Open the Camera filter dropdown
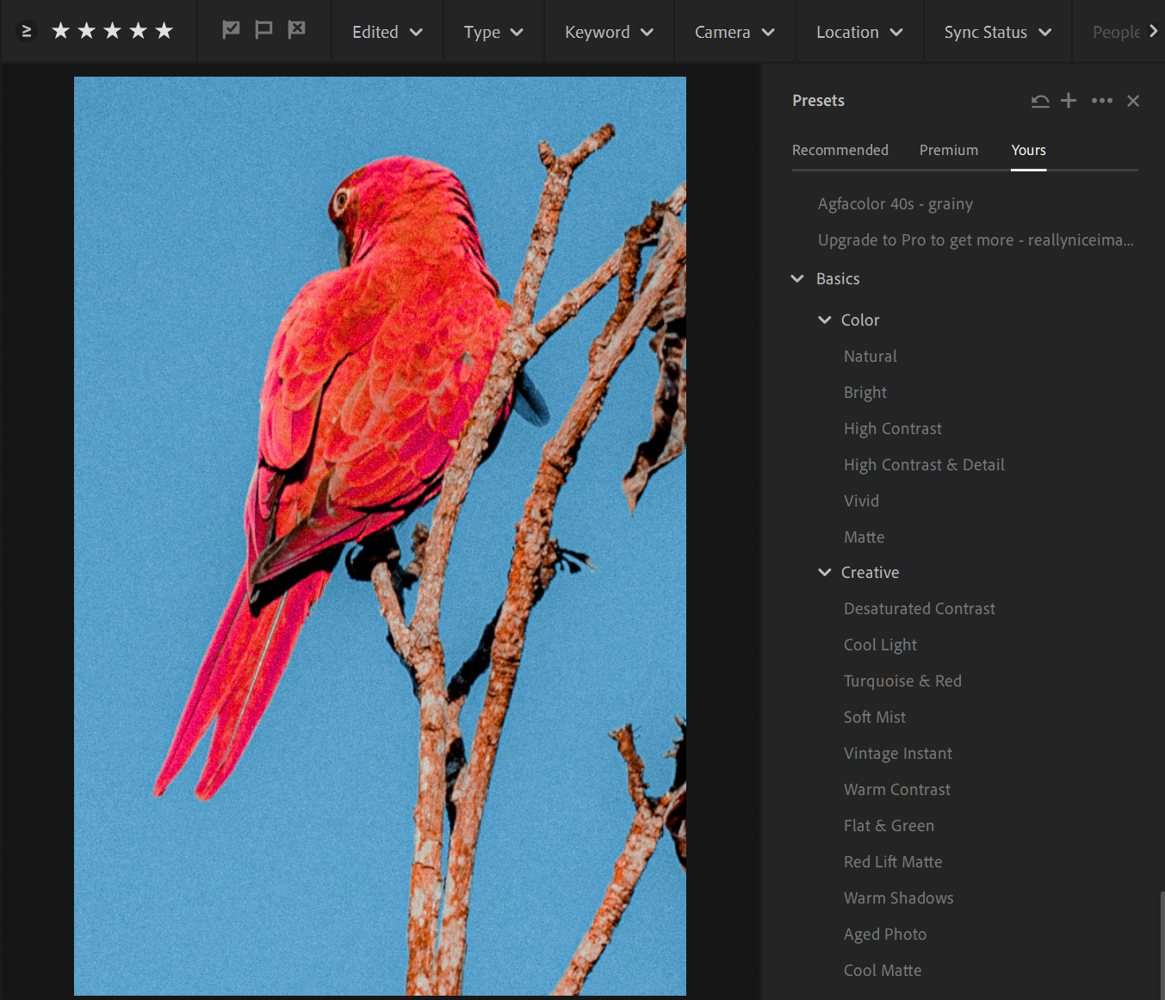This screenshot has width=1165, height=1000. [733, 31]
